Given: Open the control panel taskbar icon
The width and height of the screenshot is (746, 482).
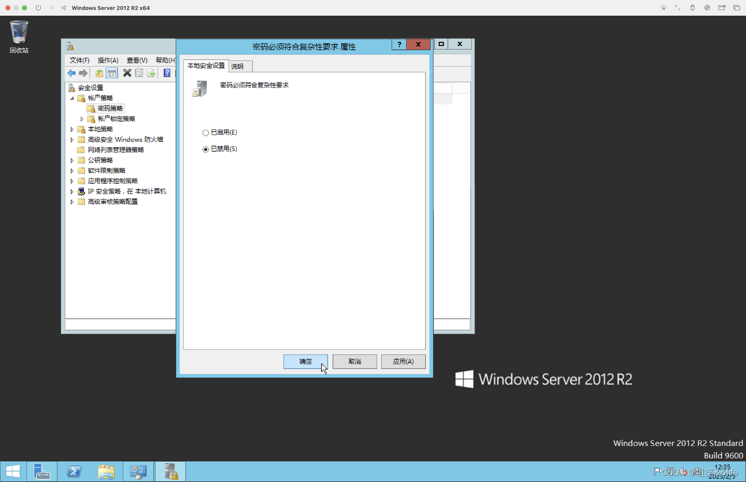Looking at the screenshot, I should 138,472.
